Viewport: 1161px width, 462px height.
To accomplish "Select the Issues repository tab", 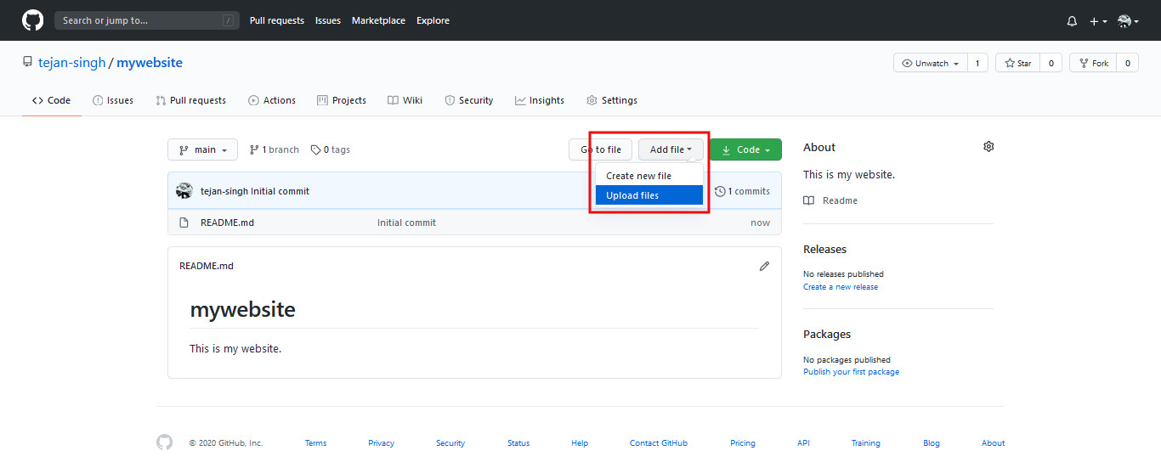I will [113, 100].
